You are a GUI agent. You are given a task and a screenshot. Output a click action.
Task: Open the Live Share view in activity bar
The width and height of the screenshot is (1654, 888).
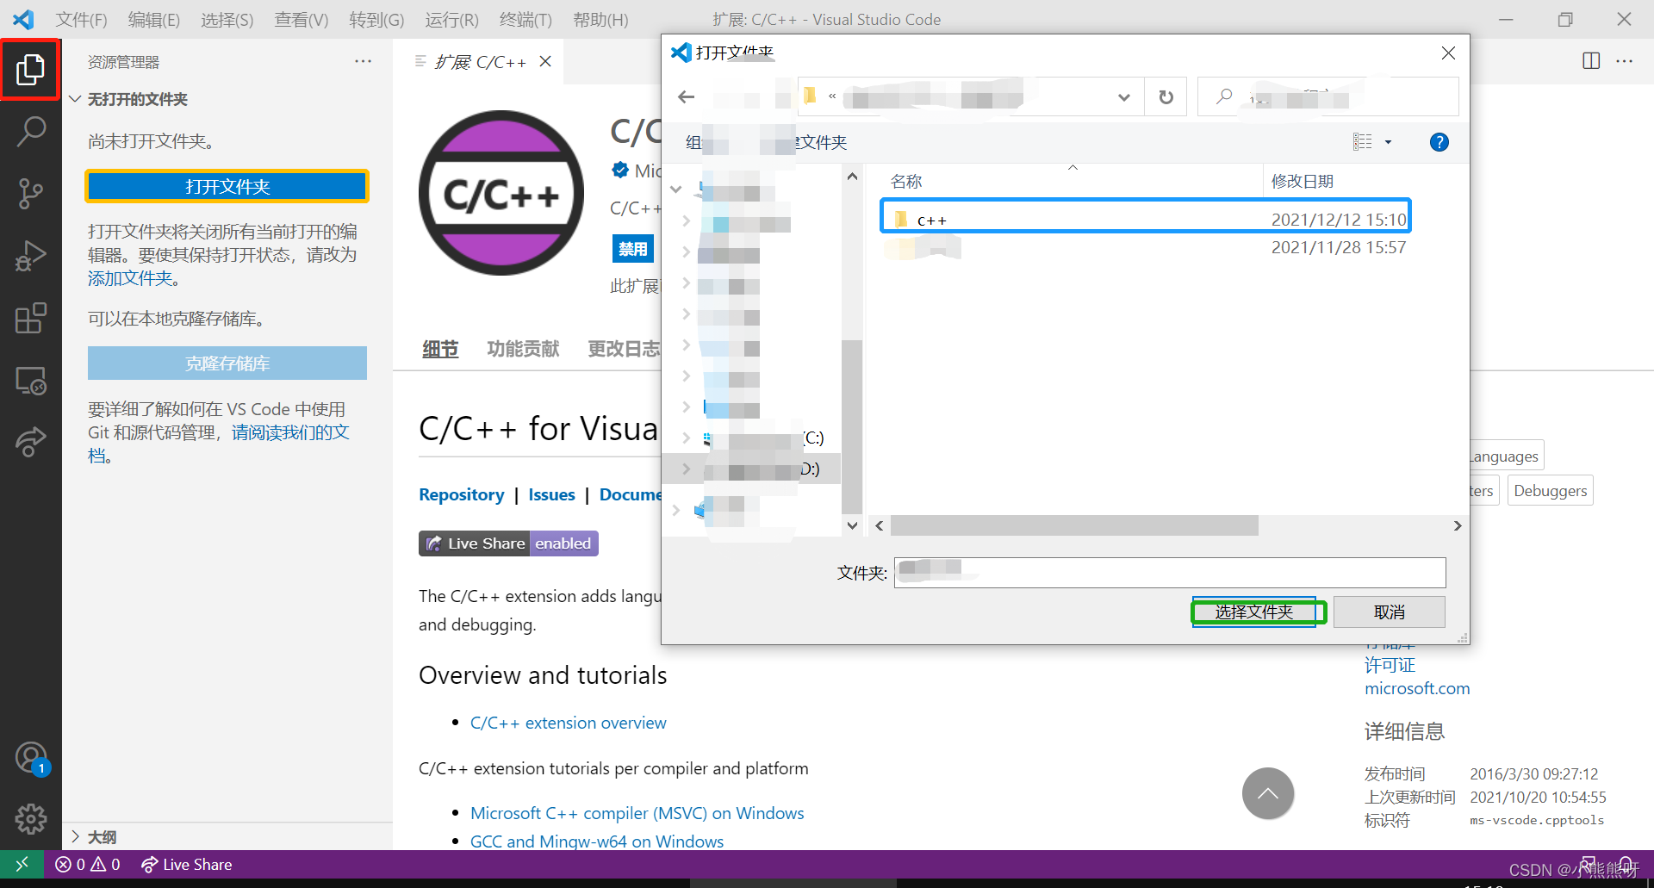tap(30, 441)
